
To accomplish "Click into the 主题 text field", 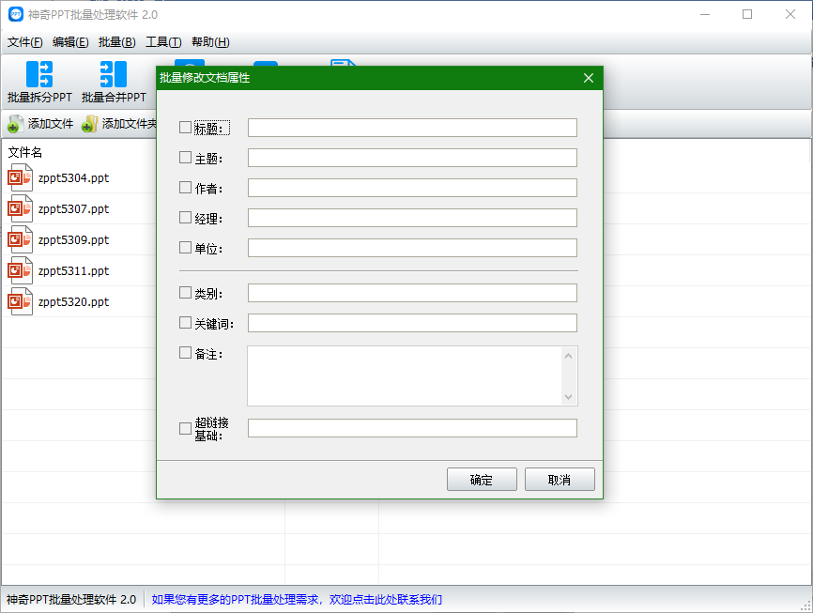I will tap(412, 158).
